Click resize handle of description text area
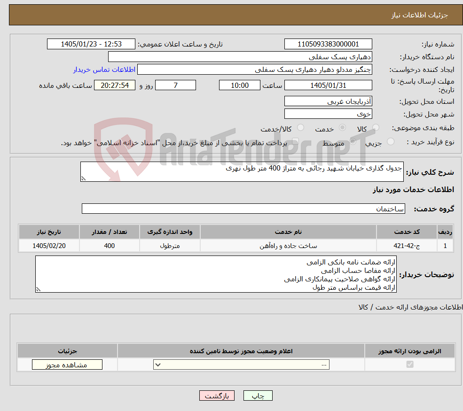The width and height of the screenshot is (463, 411). coord(83,178)
